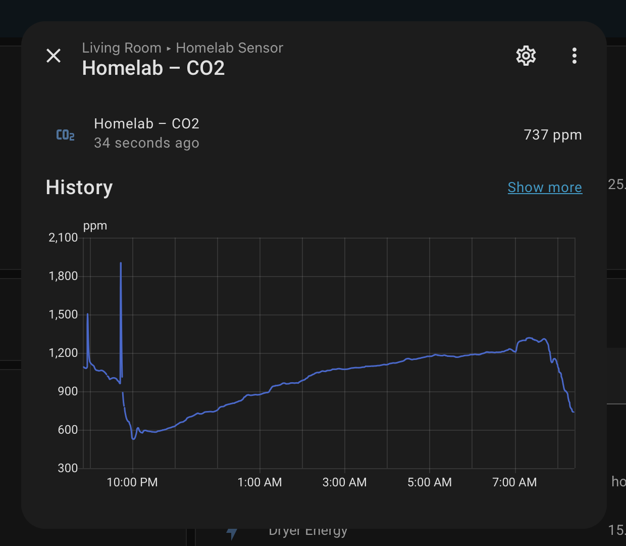Click the 34 seconds ago timestamp
The image size is (626, 546).
(x=146, y=143)
